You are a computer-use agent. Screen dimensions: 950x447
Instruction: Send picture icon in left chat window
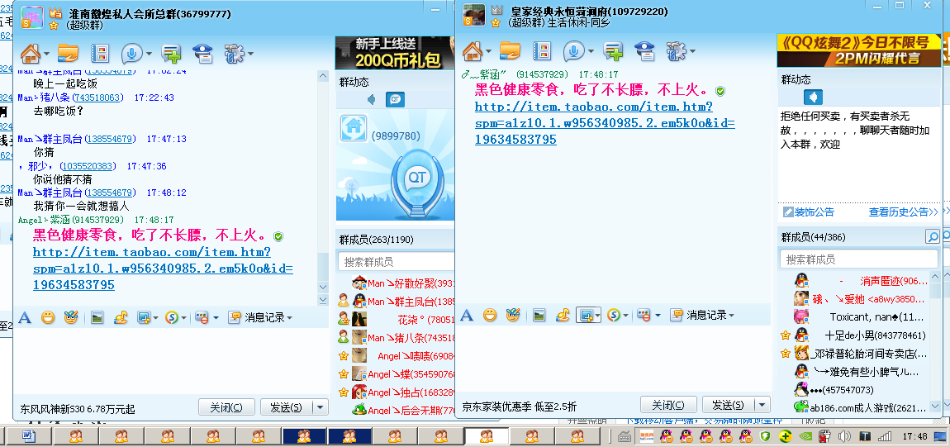pos(97,317)
